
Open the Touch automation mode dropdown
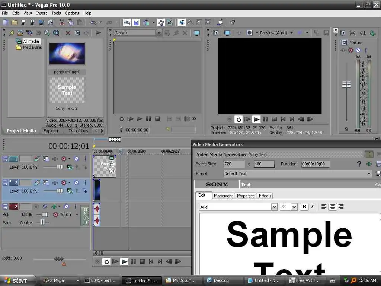tap(77, 214)
